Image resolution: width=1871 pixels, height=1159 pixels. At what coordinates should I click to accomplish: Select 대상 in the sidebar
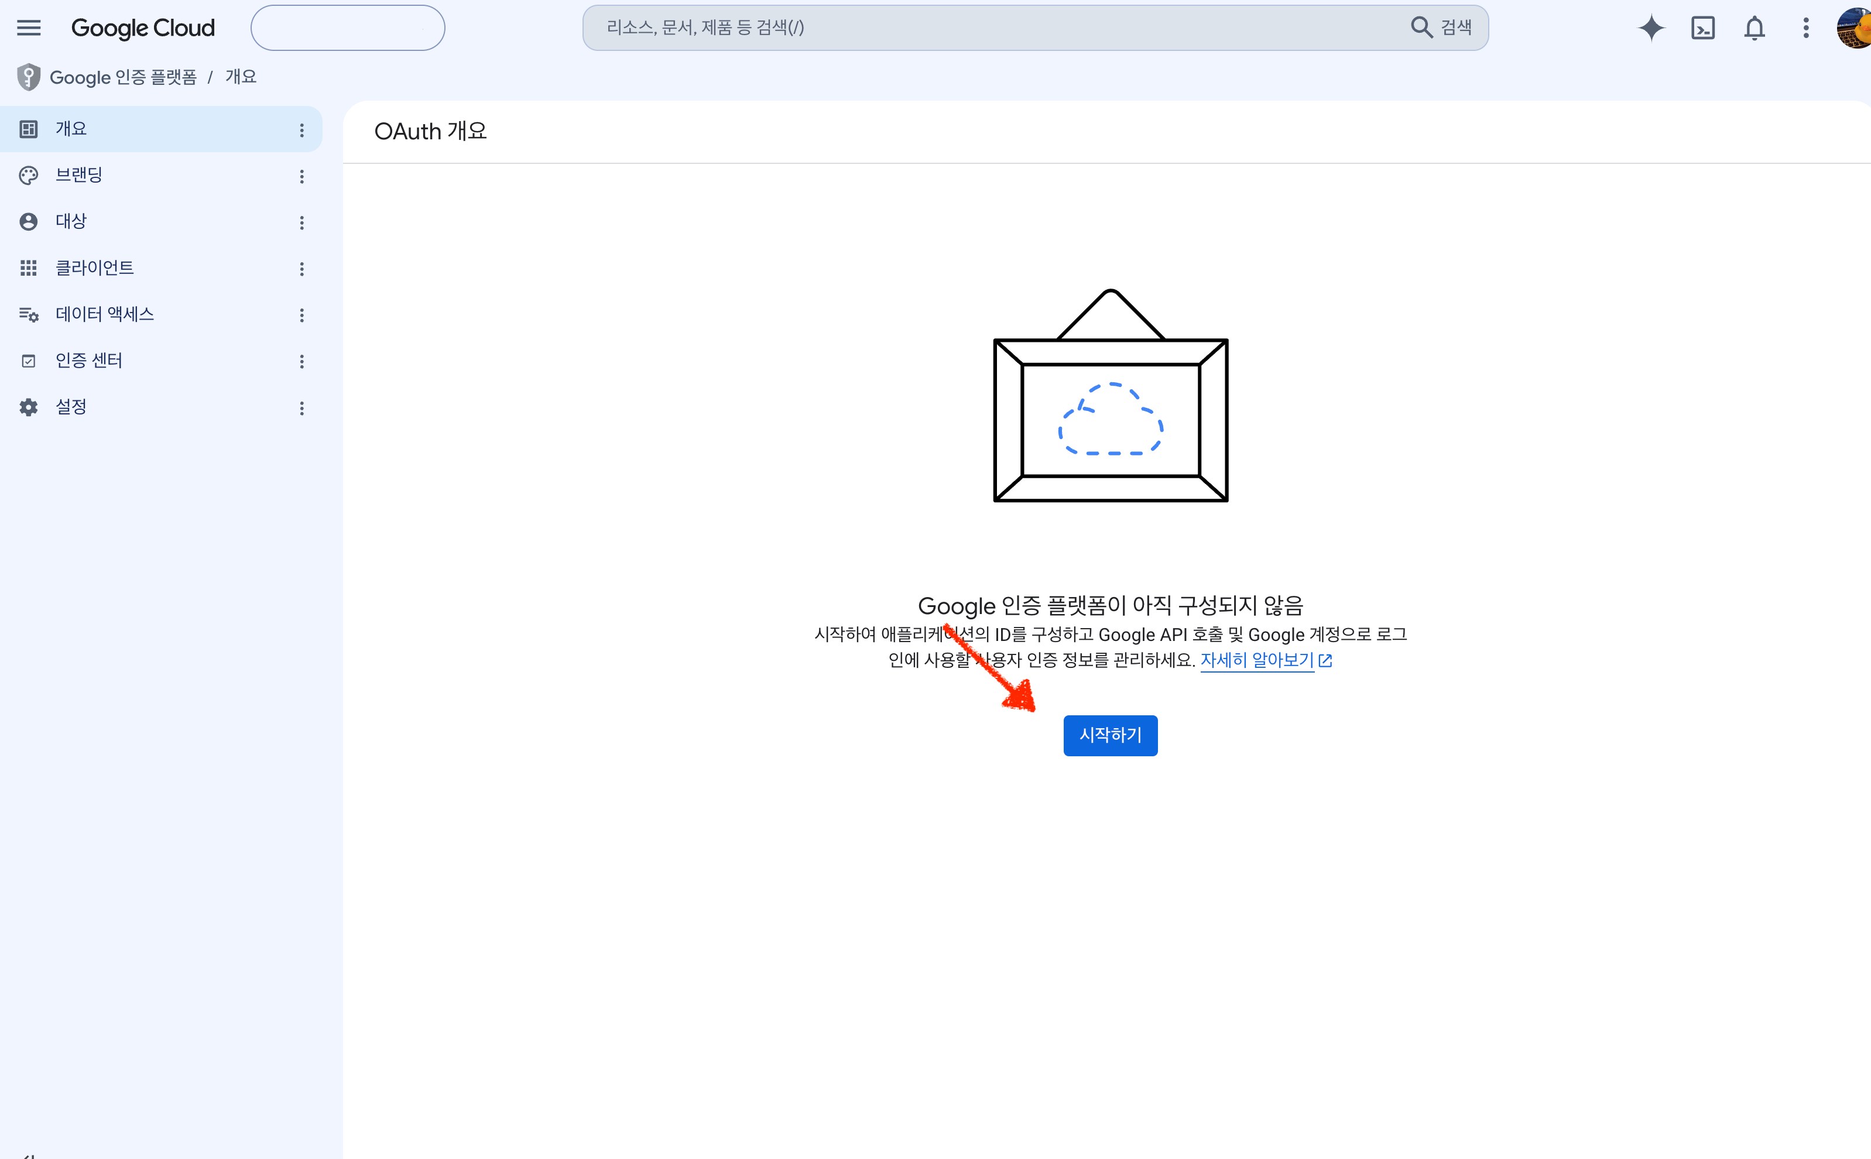pos(161,222)
